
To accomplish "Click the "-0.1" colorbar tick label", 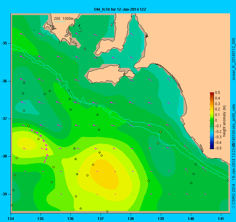I will (218, 126).
